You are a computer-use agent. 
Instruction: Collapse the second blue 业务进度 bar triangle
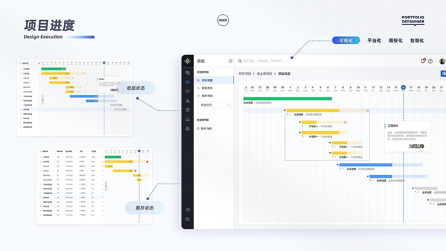tap(368, 176)
